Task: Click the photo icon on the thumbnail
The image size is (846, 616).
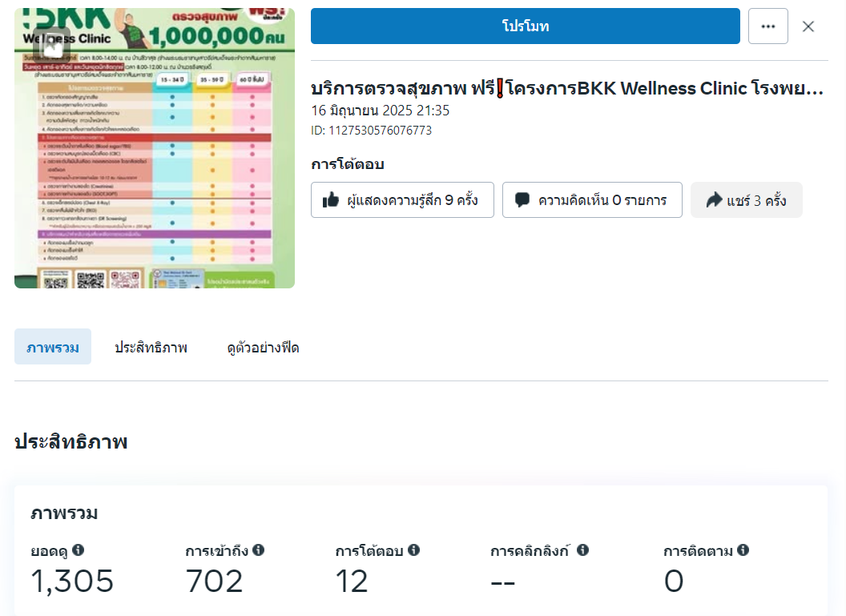Action: (52, 46)
